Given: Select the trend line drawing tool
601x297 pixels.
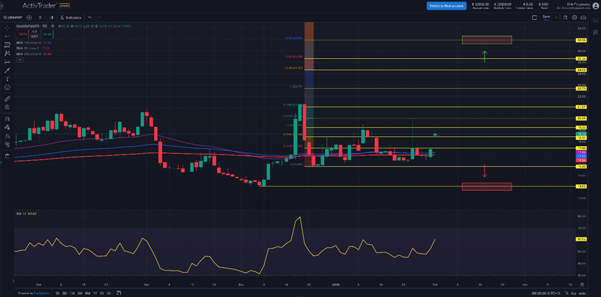Looking at the screenshot, I should click(7, 36).
